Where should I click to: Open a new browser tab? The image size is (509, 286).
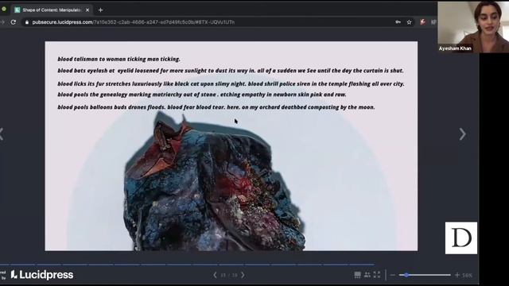pos(100,10)
